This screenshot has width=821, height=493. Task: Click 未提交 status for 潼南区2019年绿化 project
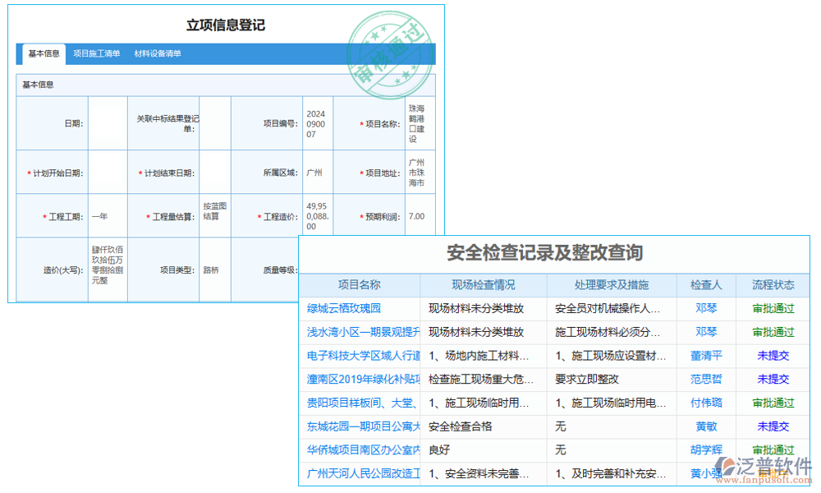(773, 379)
